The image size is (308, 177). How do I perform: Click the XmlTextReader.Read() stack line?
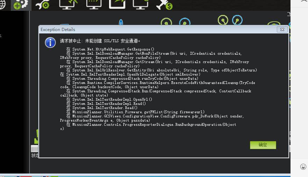pos(102,108)
